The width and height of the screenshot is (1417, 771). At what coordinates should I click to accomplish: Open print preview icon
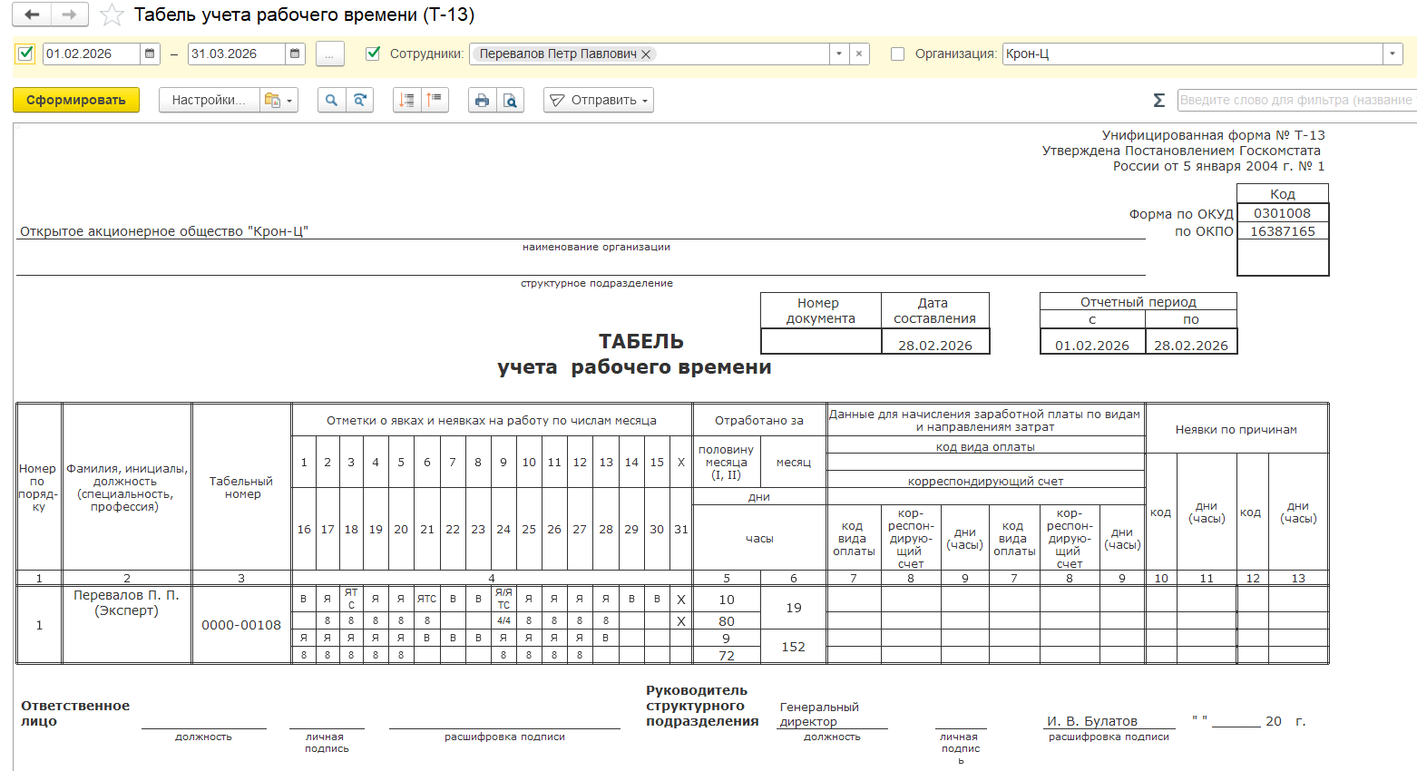(x=511, y=100)
